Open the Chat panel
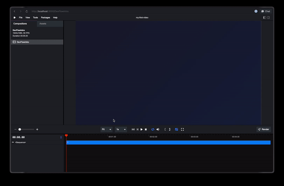The height and width of the screenshot is (186, 284). (266, 11)
